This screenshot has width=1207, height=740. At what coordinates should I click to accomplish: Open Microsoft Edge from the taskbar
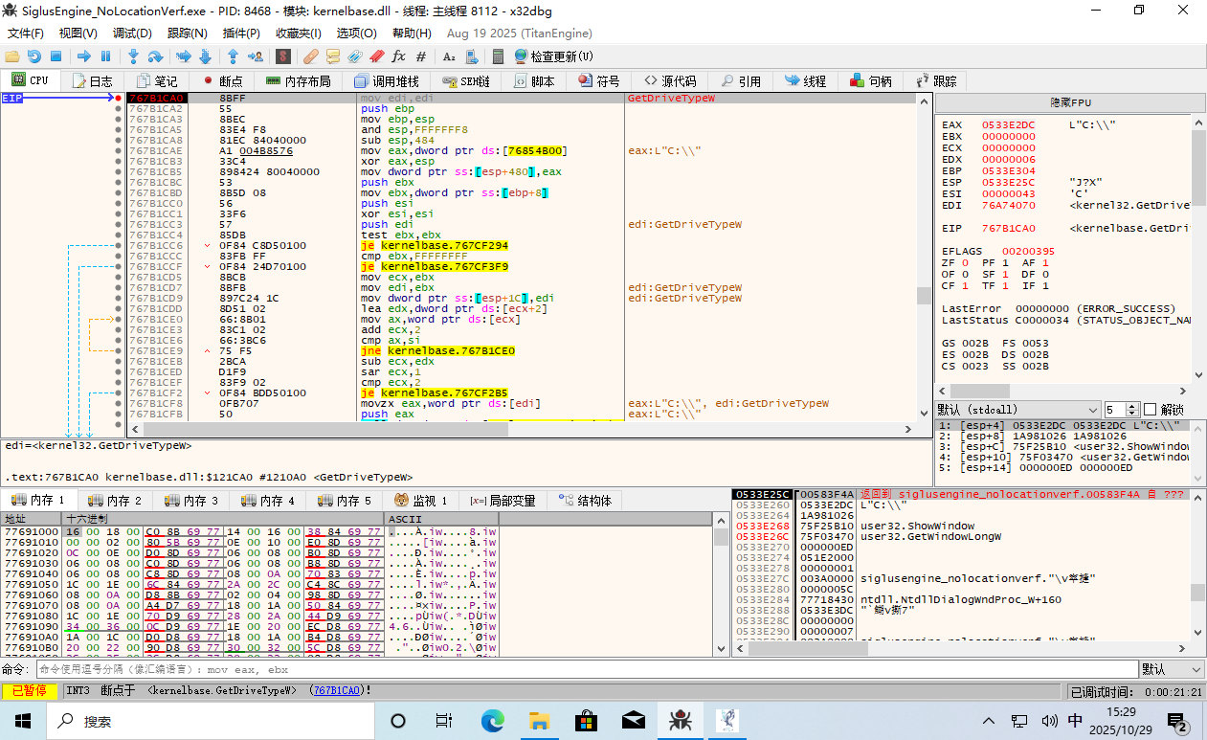(x=492, y=720)
